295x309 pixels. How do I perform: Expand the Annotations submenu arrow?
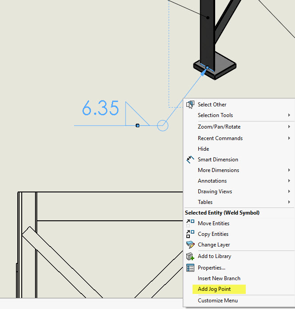289,181
